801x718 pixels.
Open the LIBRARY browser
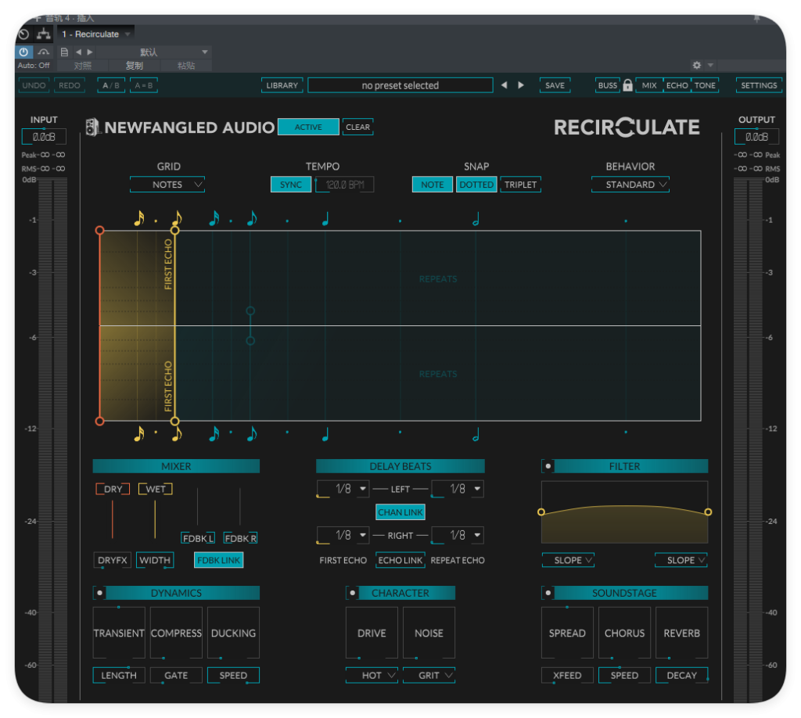click(x=282, y=85)
